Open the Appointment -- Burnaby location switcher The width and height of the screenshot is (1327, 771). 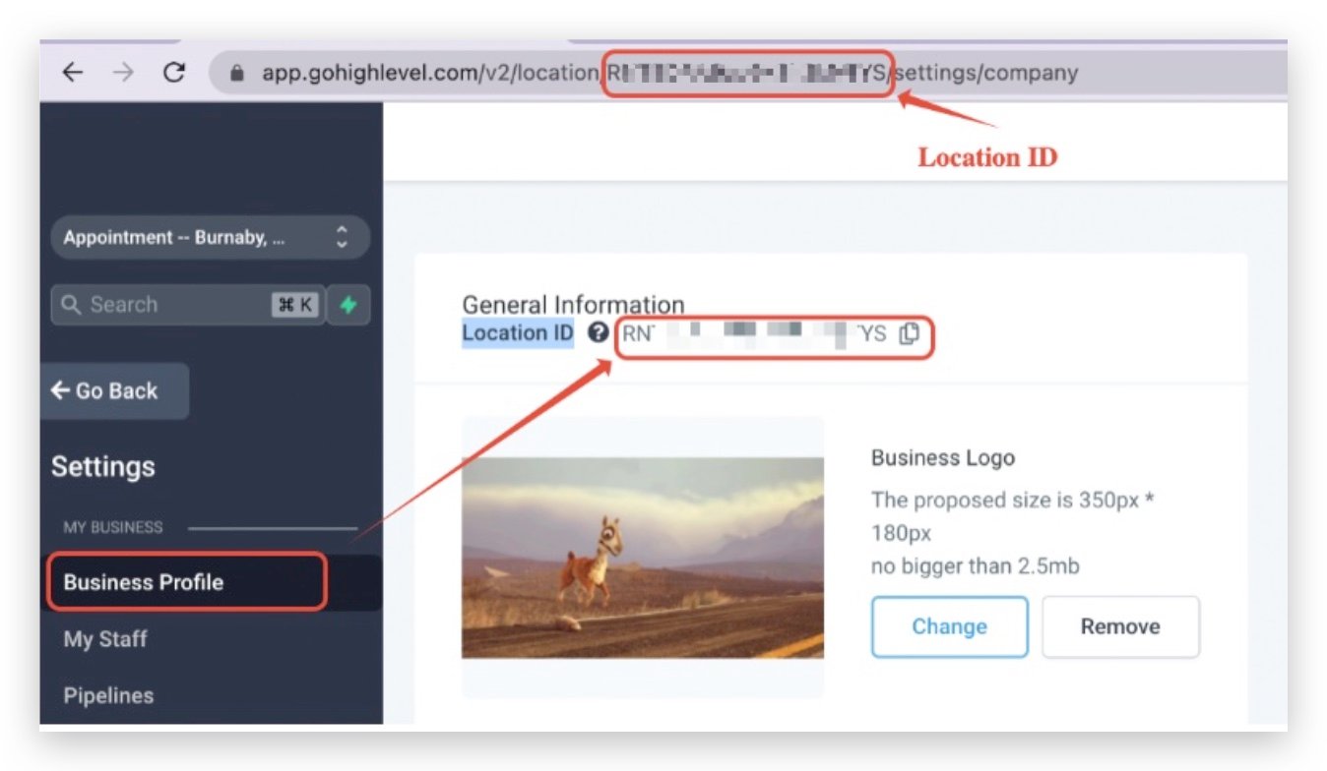[x=209, y=238]
